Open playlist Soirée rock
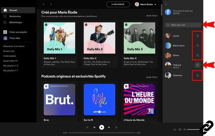This screenshot has height=136, width=215. (x=9, y=51)
